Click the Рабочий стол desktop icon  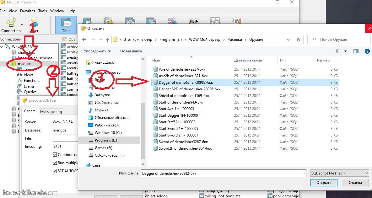point(91,125)
